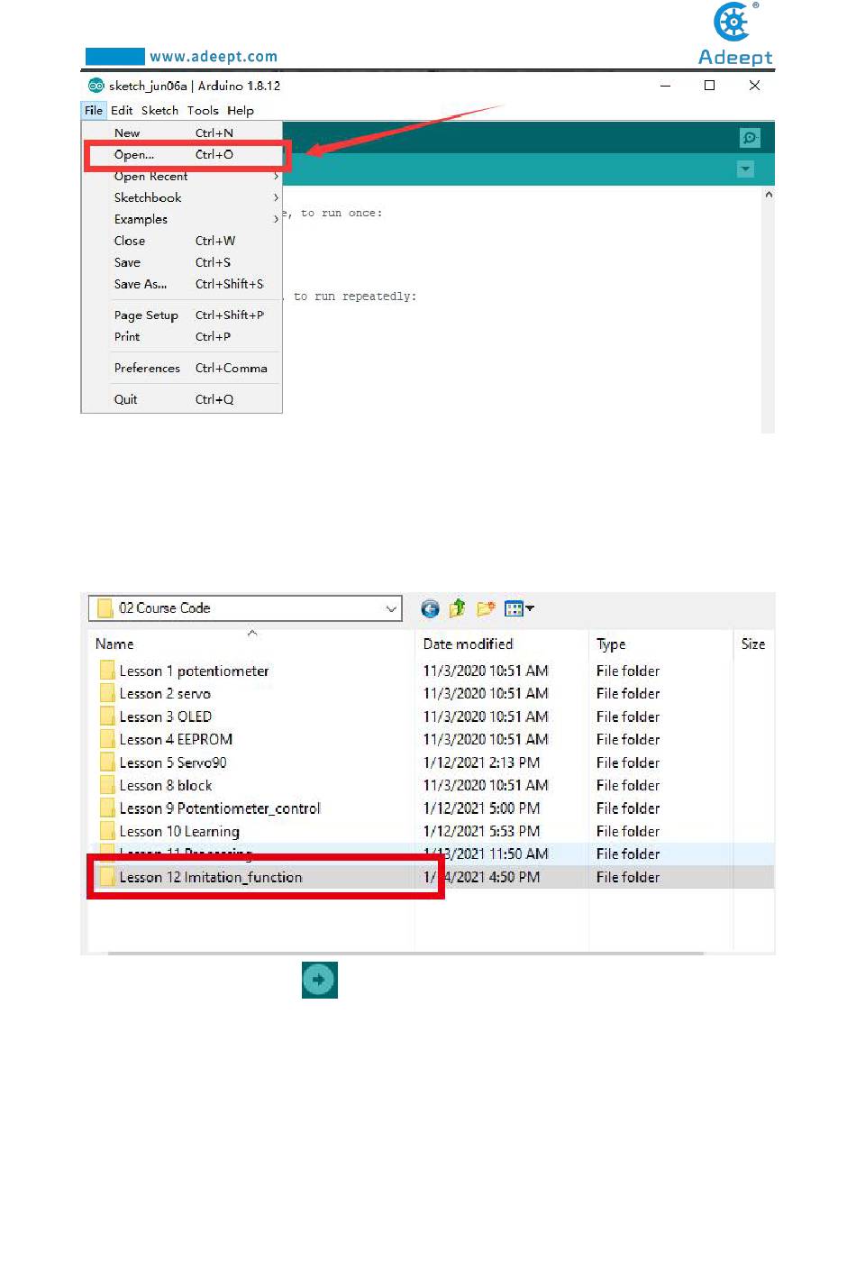Screen dimensions: 856x1269
Task: Open Preferences from the File menu
Action: click(182, 368)
